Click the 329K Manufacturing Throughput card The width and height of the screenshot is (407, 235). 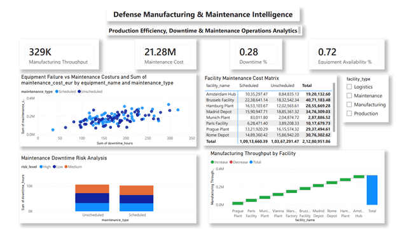pos(59,54)
